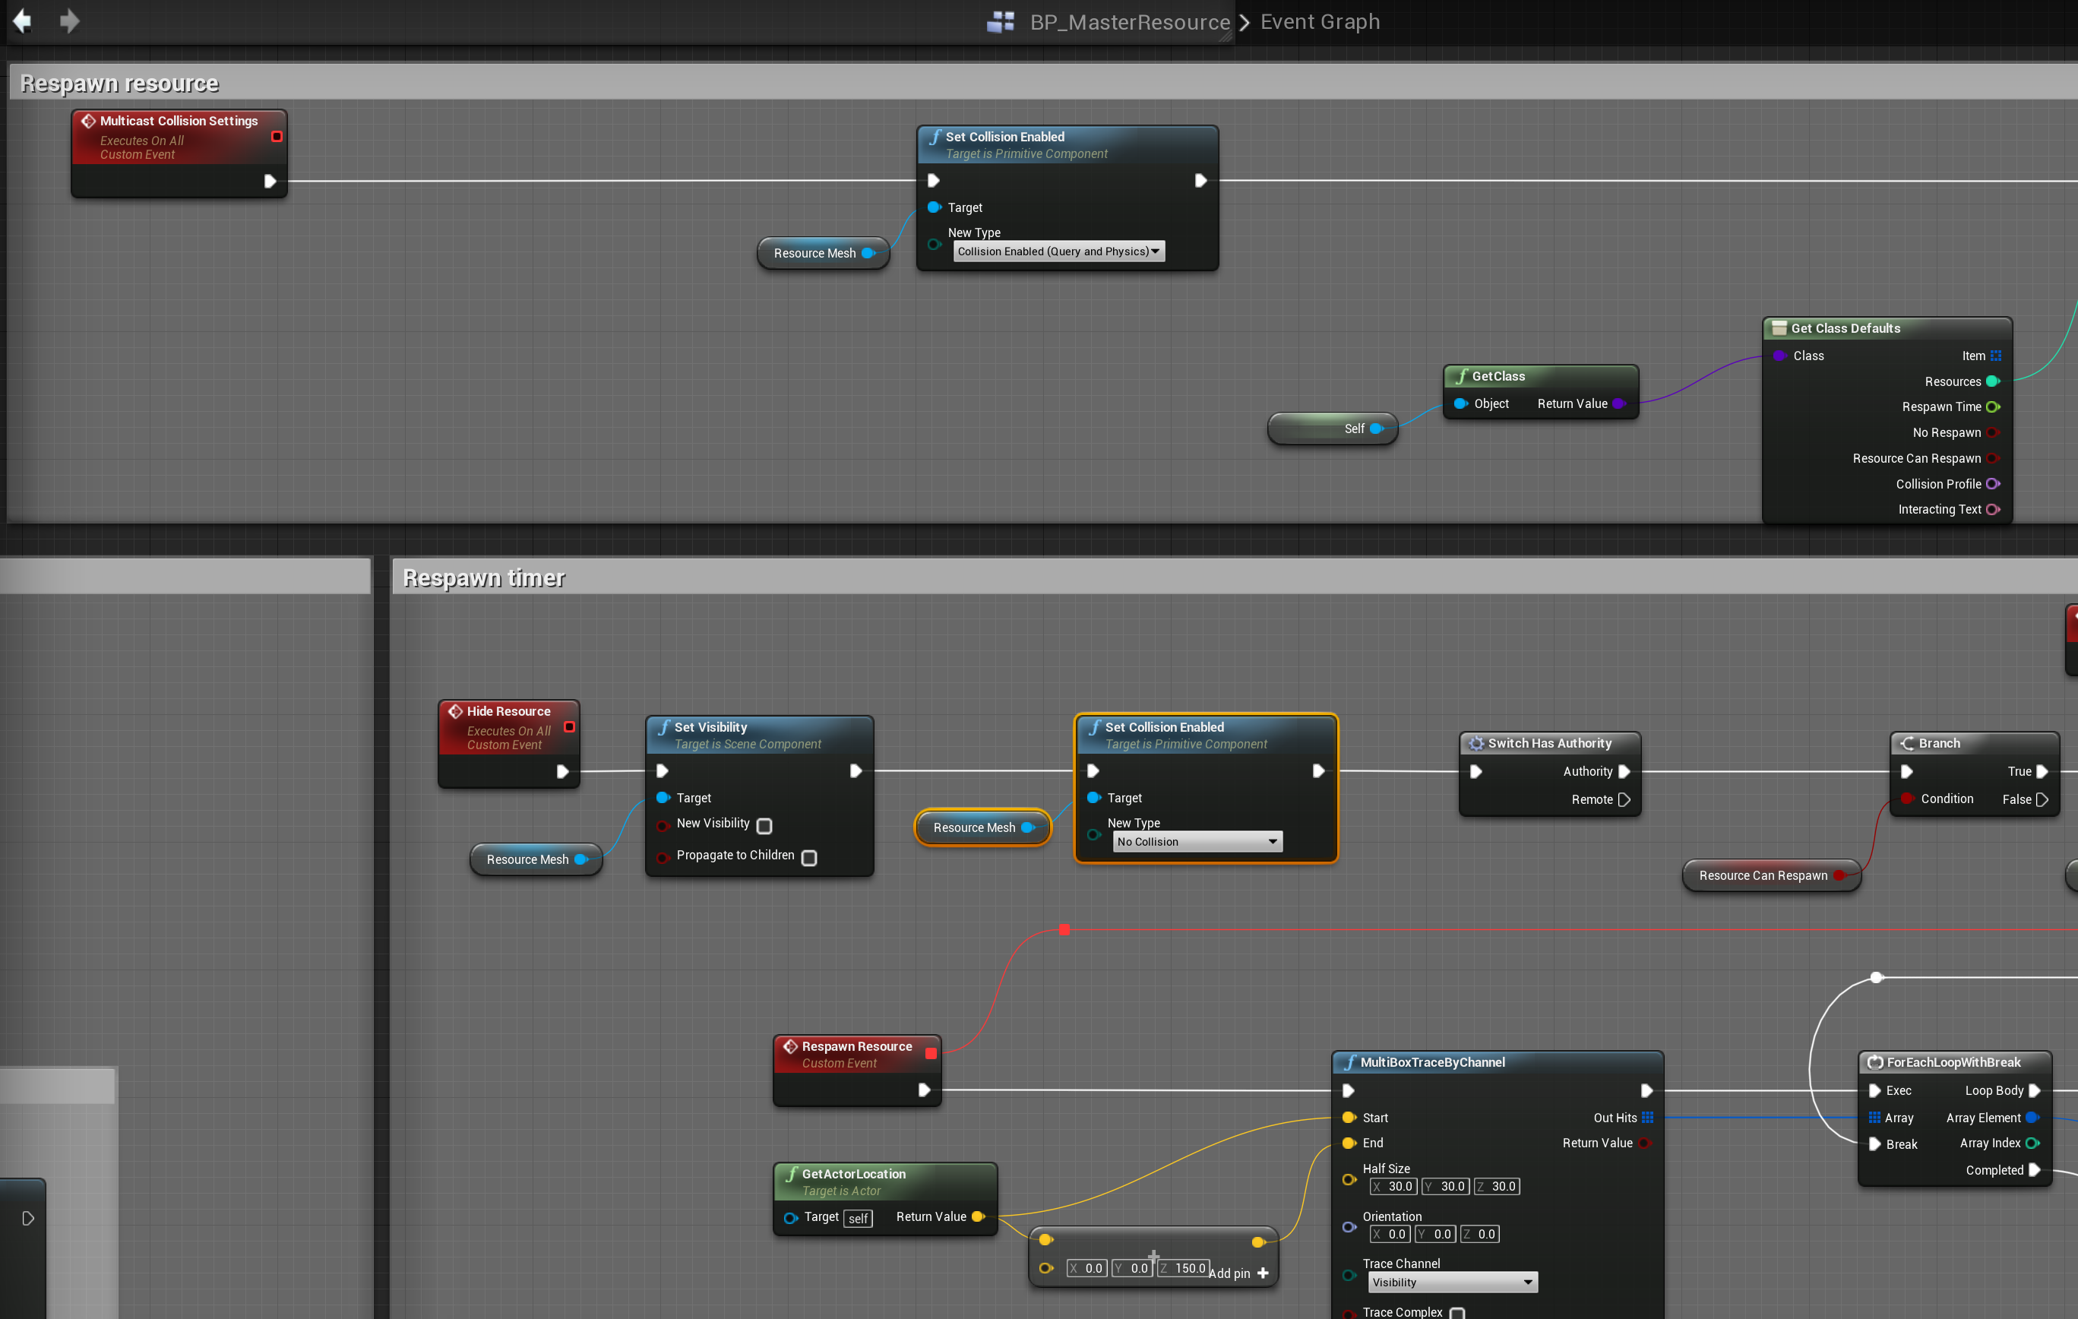Click the Respawn timer comment title
The image size is (2078, 1319).
coord(483,577)
